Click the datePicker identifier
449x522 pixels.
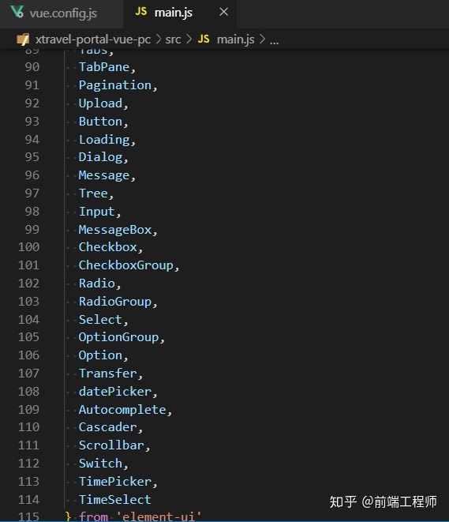click(x=114, y=392)
